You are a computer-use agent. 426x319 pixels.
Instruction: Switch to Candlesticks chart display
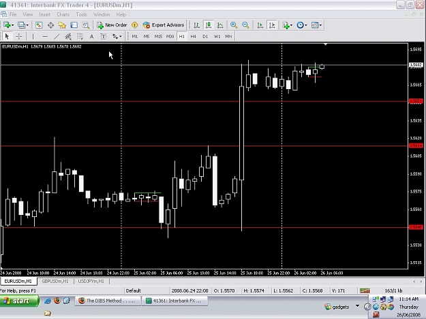tap(209, 25)
